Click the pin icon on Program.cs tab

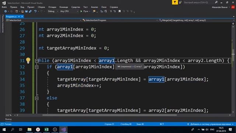19,16
